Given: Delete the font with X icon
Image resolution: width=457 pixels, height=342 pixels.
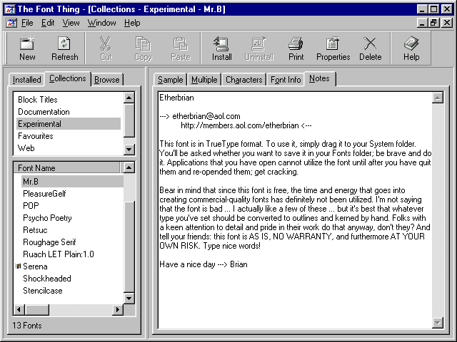Looking at the screenshot, I should [x=370, y=48].
